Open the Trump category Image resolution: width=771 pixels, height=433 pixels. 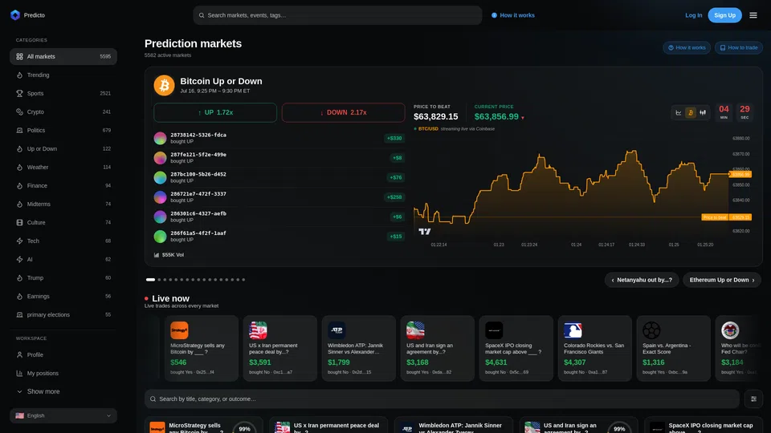[63, 278]
